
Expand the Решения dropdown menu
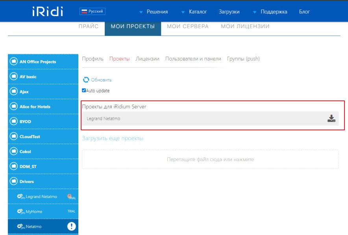coord(154,12)
